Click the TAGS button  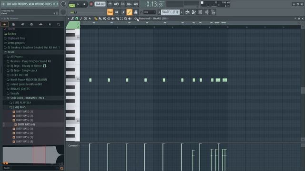7,168
